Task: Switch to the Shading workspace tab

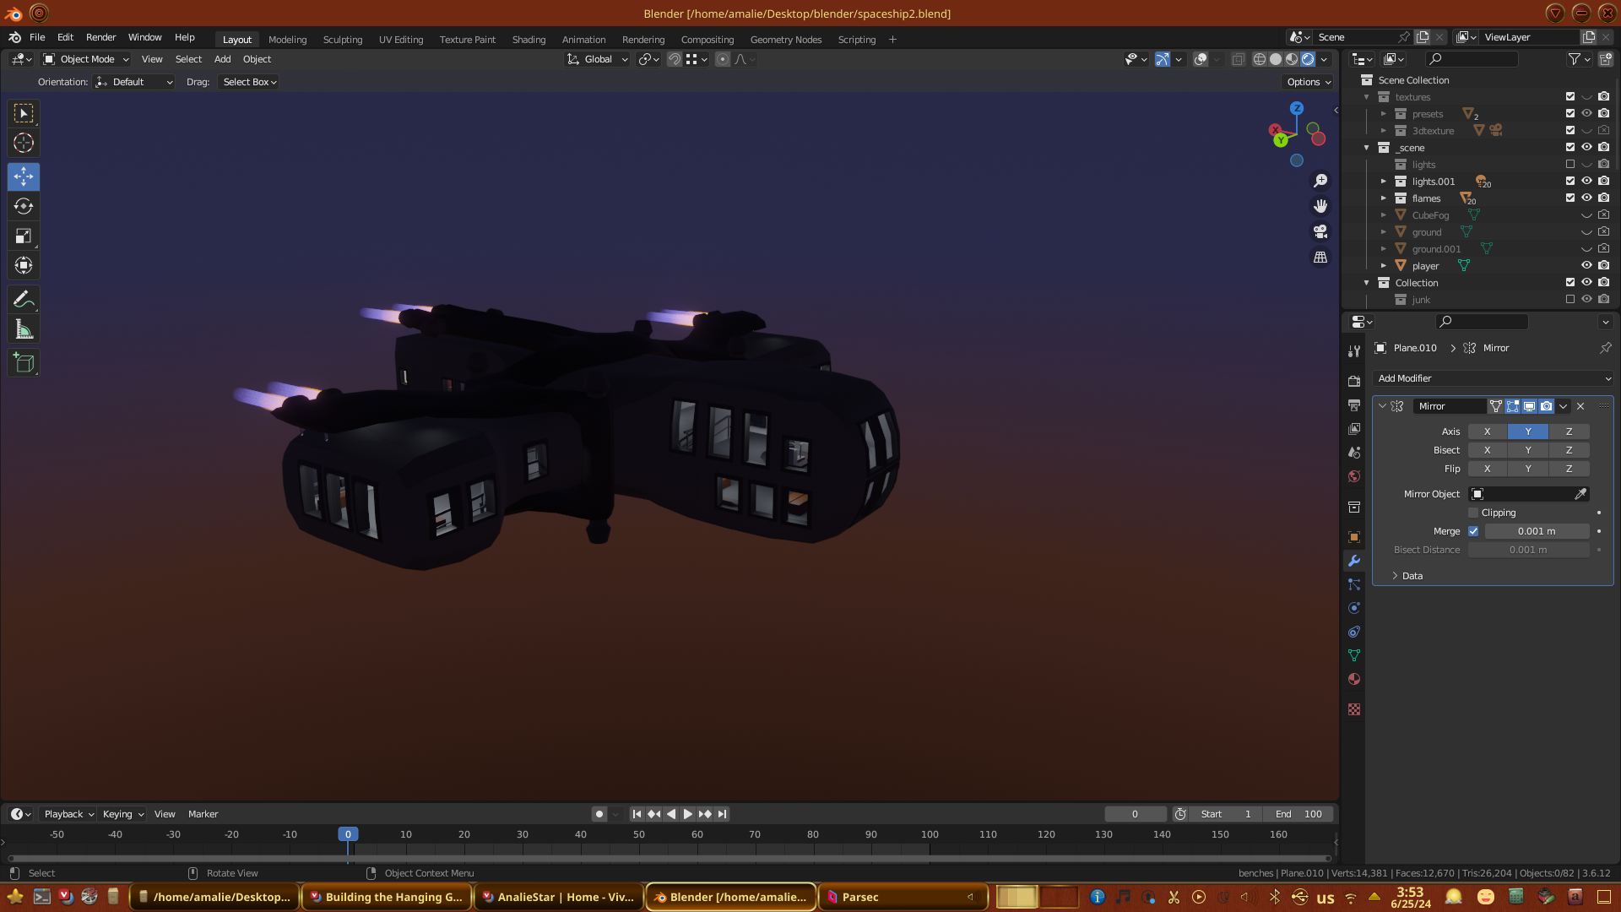Action: 529,40
